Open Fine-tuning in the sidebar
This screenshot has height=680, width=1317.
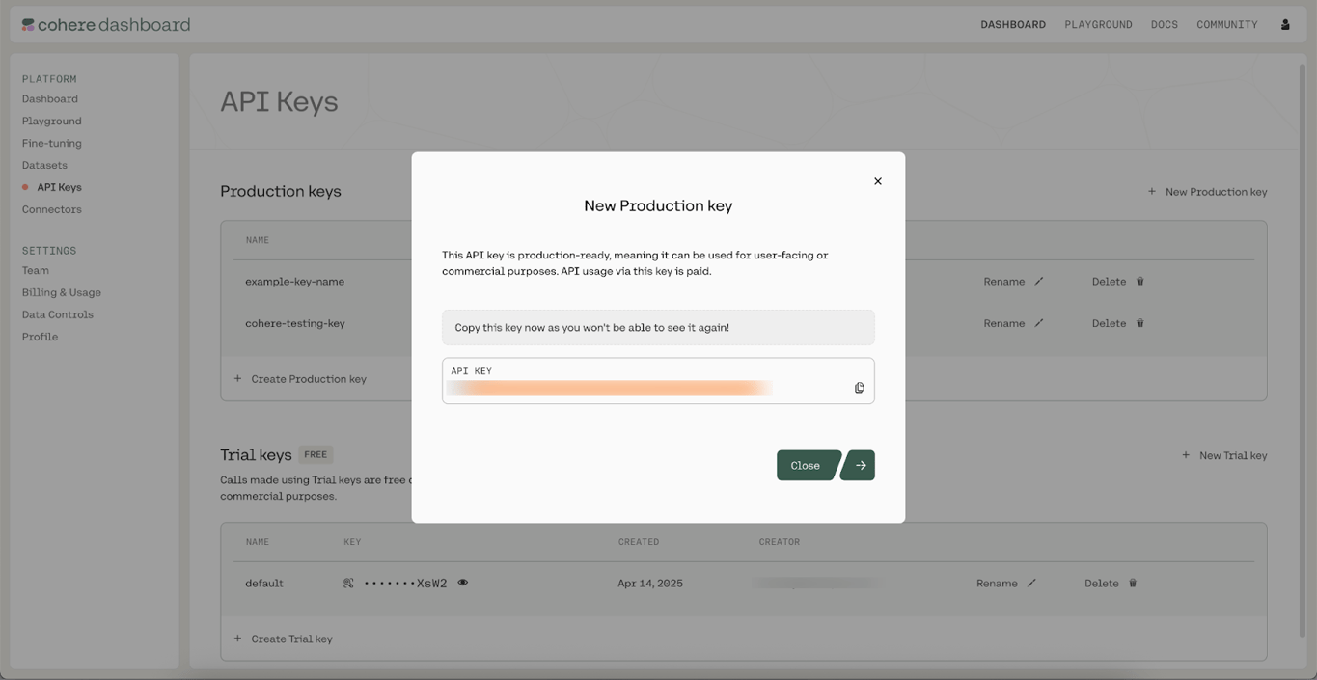[x=52, y=144]
